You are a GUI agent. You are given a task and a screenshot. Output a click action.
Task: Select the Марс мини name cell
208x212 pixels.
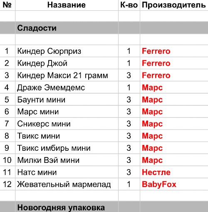(67, 112)
